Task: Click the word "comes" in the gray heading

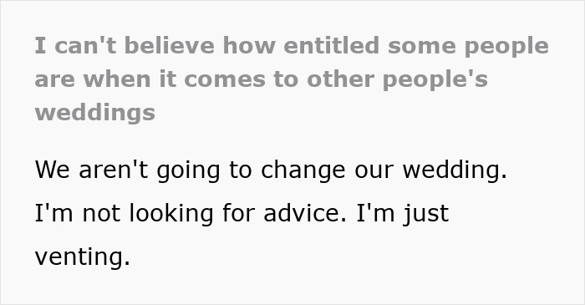Action: coord(225,79)
